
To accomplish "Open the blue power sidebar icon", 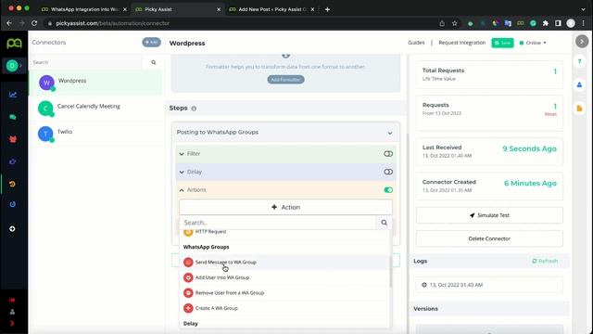I will 12,204.
